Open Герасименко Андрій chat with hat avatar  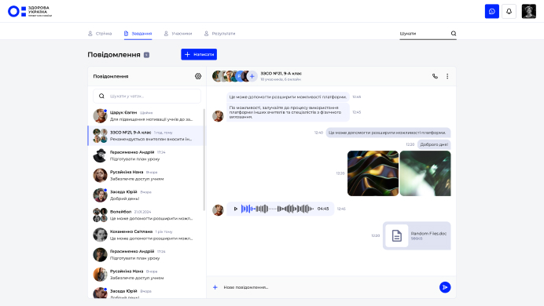[147, 155]
